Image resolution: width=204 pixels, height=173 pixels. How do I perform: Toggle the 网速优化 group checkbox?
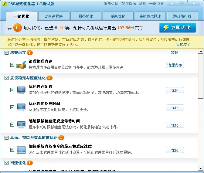[x=6, y=163]
